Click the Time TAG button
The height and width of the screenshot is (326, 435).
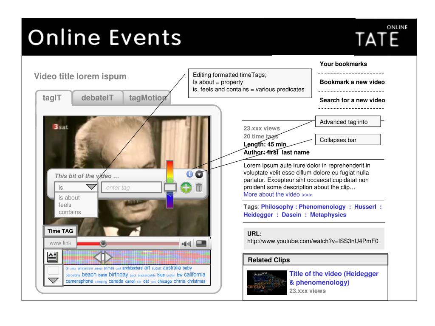pos(60,231)
